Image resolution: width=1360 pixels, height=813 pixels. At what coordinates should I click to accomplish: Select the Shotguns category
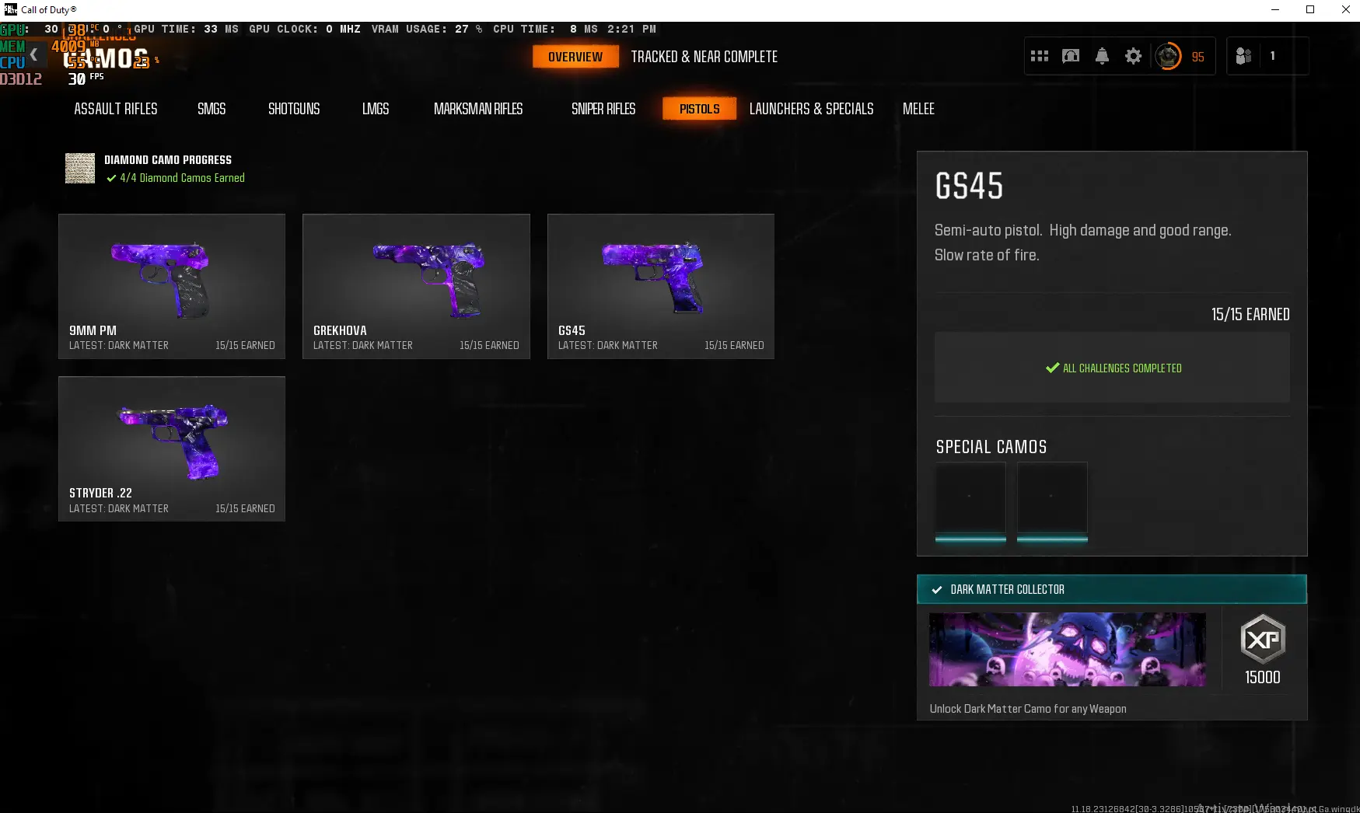(x=294, y=109)
